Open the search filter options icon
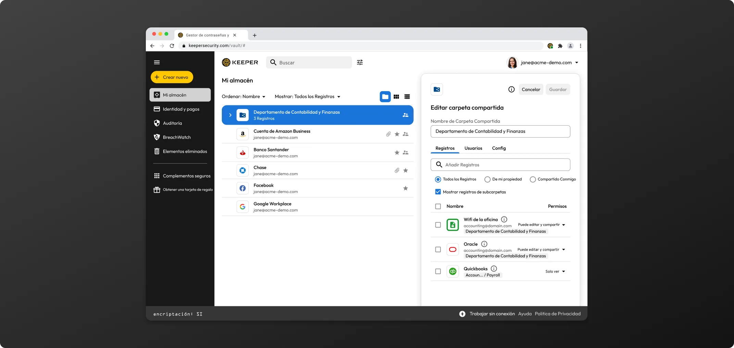The width and height of the screenshot is (734, 348). (x=360, y=62)
